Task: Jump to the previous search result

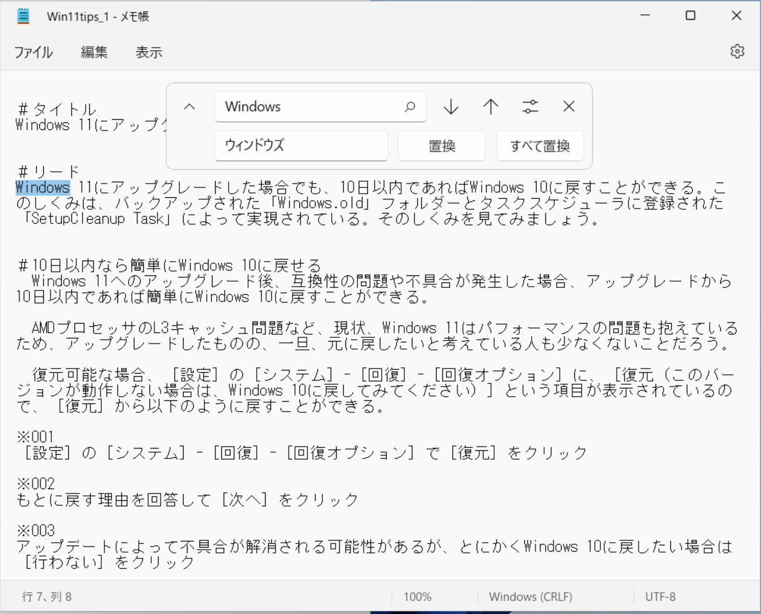Action: 490,107
